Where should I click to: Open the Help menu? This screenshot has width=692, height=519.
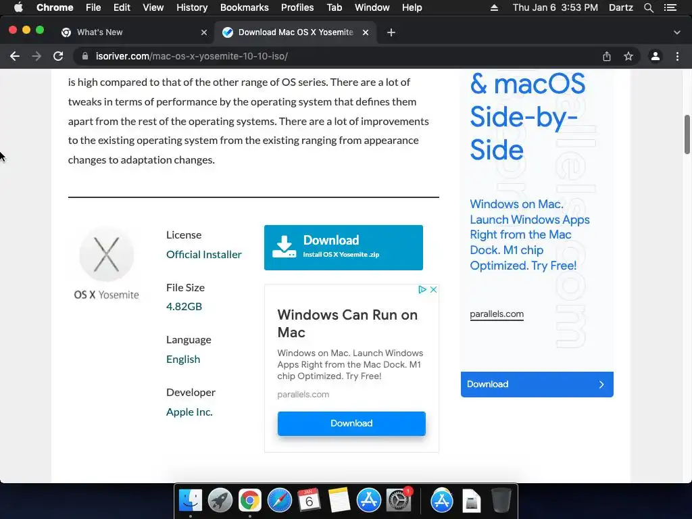tap(412, 7)
